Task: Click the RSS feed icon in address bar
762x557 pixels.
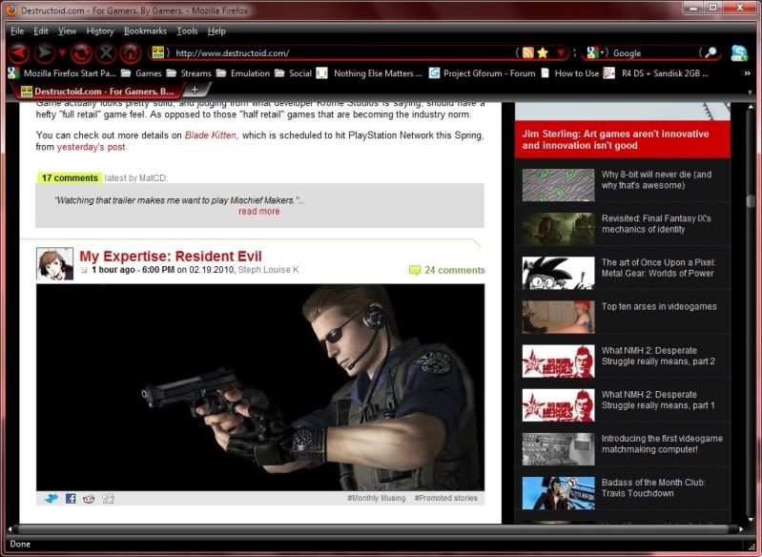Action: (526, 53)
